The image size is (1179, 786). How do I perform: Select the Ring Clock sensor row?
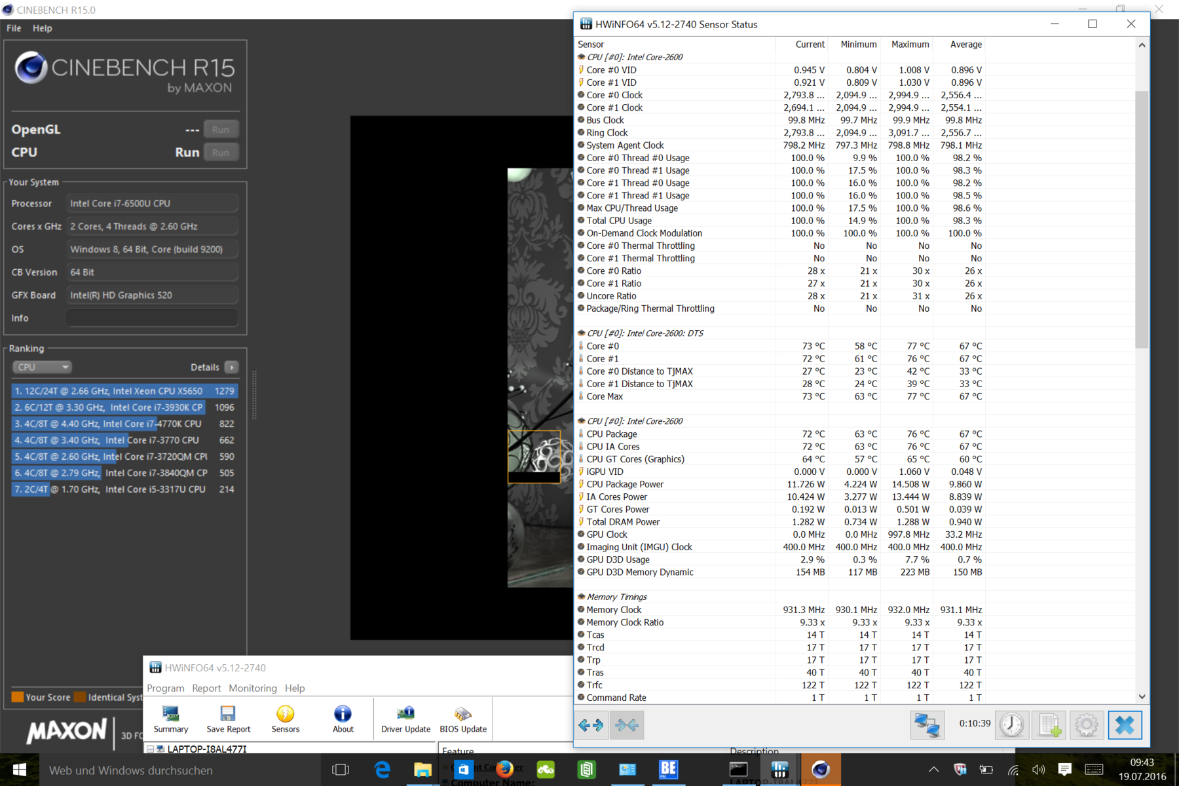click(780, 133)
